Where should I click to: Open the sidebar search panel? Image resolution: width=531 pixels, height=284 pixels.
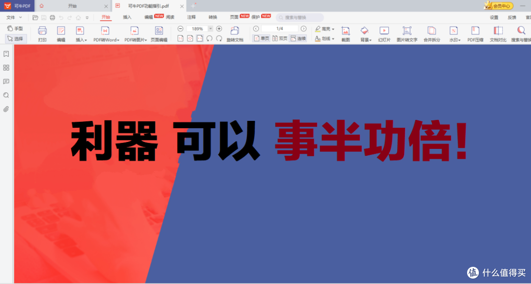pyautogui.click(x=6, y=95)
